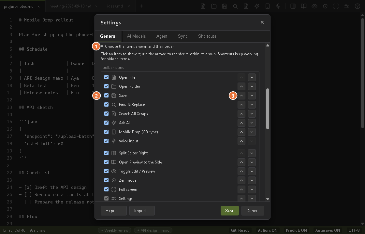The height and width of the screenshot is (234, 365).
Task: Uncheck the Mobile Drop (QR sync) checkbox
Action: pos(106,132)
